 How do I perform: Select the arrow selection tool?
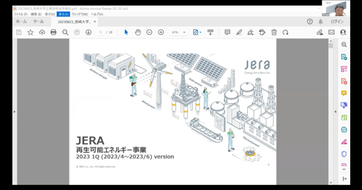coord(126,32)
